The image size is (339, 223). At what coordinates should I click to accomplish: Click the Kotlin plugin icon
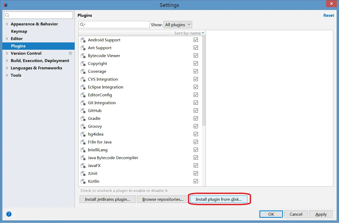click(83, 181)
